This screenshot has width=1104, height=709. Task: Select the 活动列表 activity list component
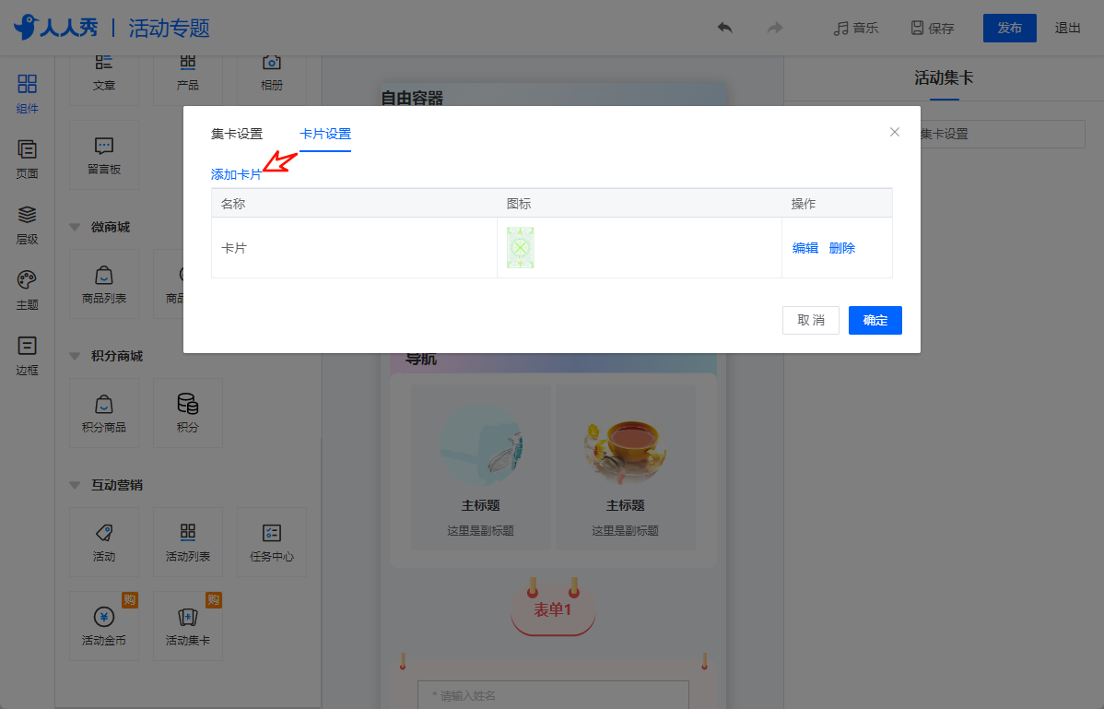188,542
